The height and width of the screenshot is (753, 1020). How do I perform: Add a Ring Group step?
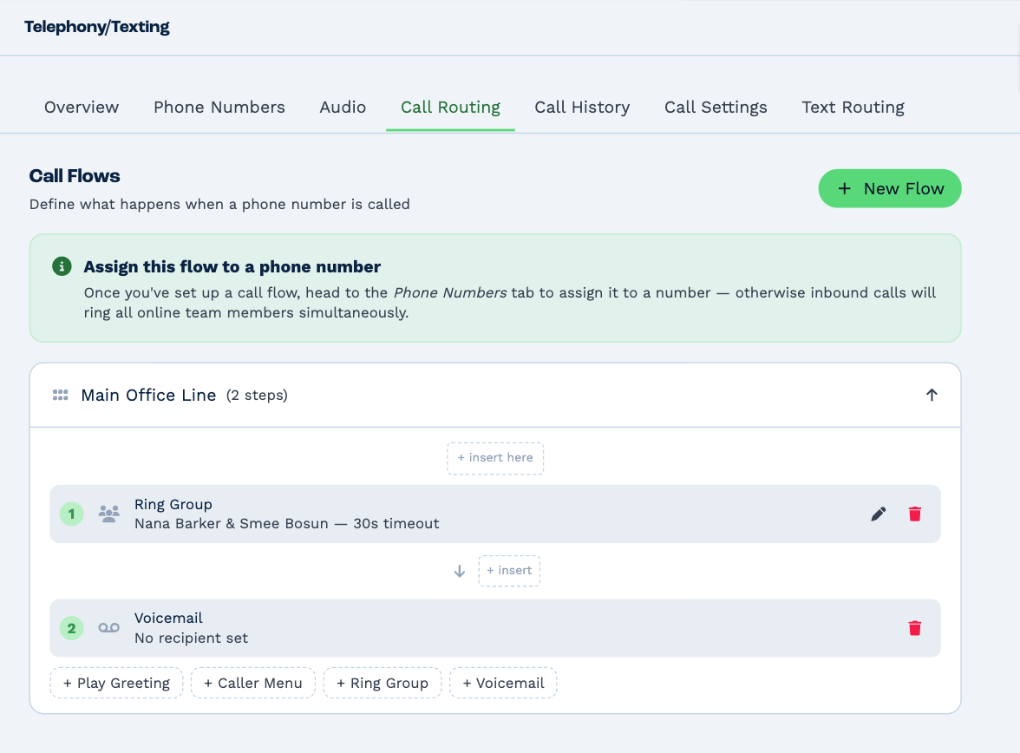click(382, 684)
